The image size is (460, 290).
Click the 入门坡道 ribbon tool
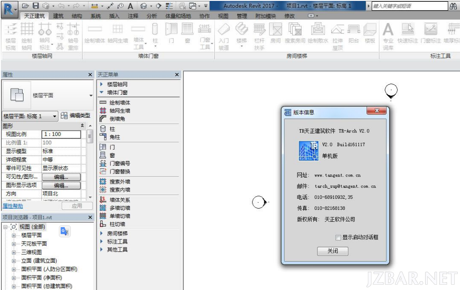coord(224,36)
